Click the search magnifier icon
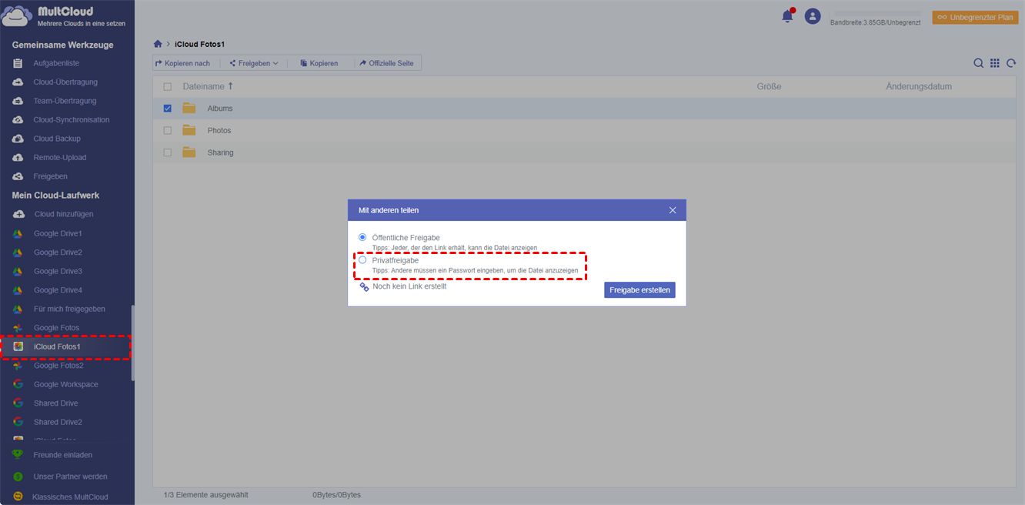 point(978,63)
